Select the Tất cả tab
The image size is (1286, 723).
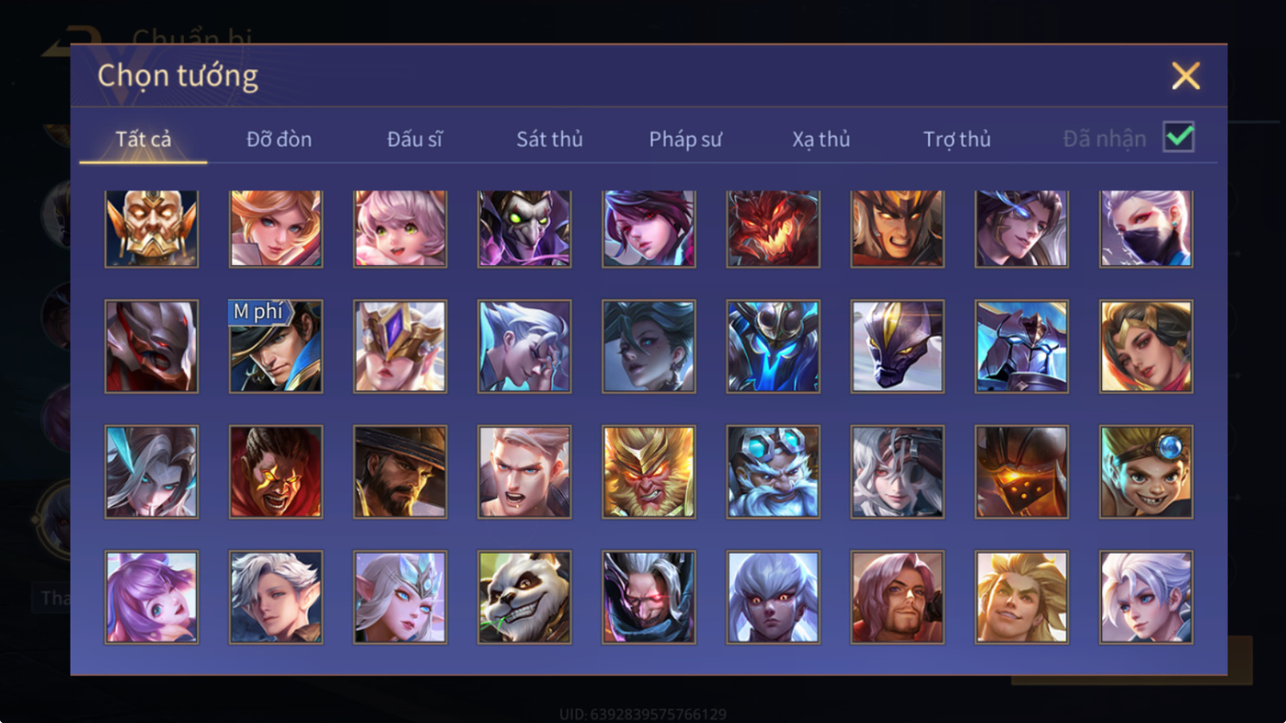[x=143, y=139]
